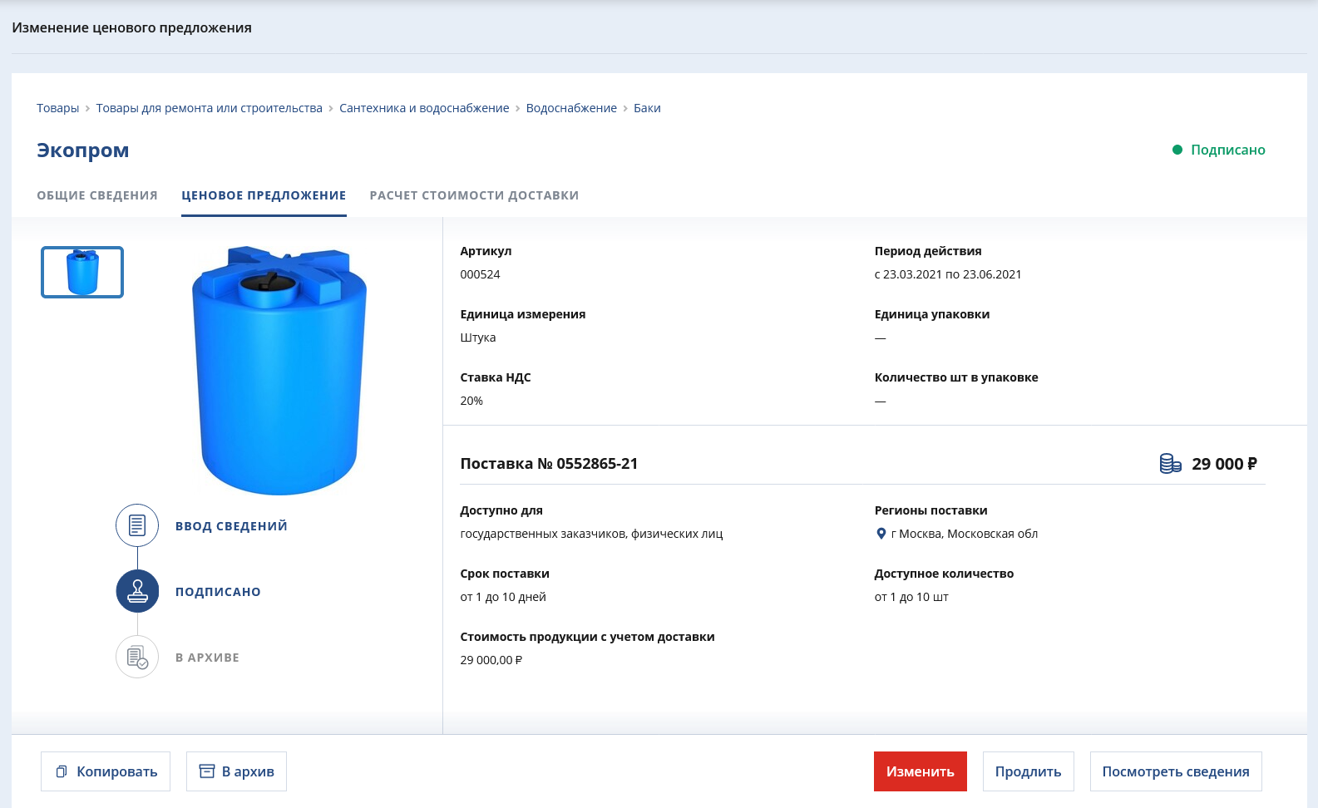Click the 29 000 ₽ price total

[1224, 464]
